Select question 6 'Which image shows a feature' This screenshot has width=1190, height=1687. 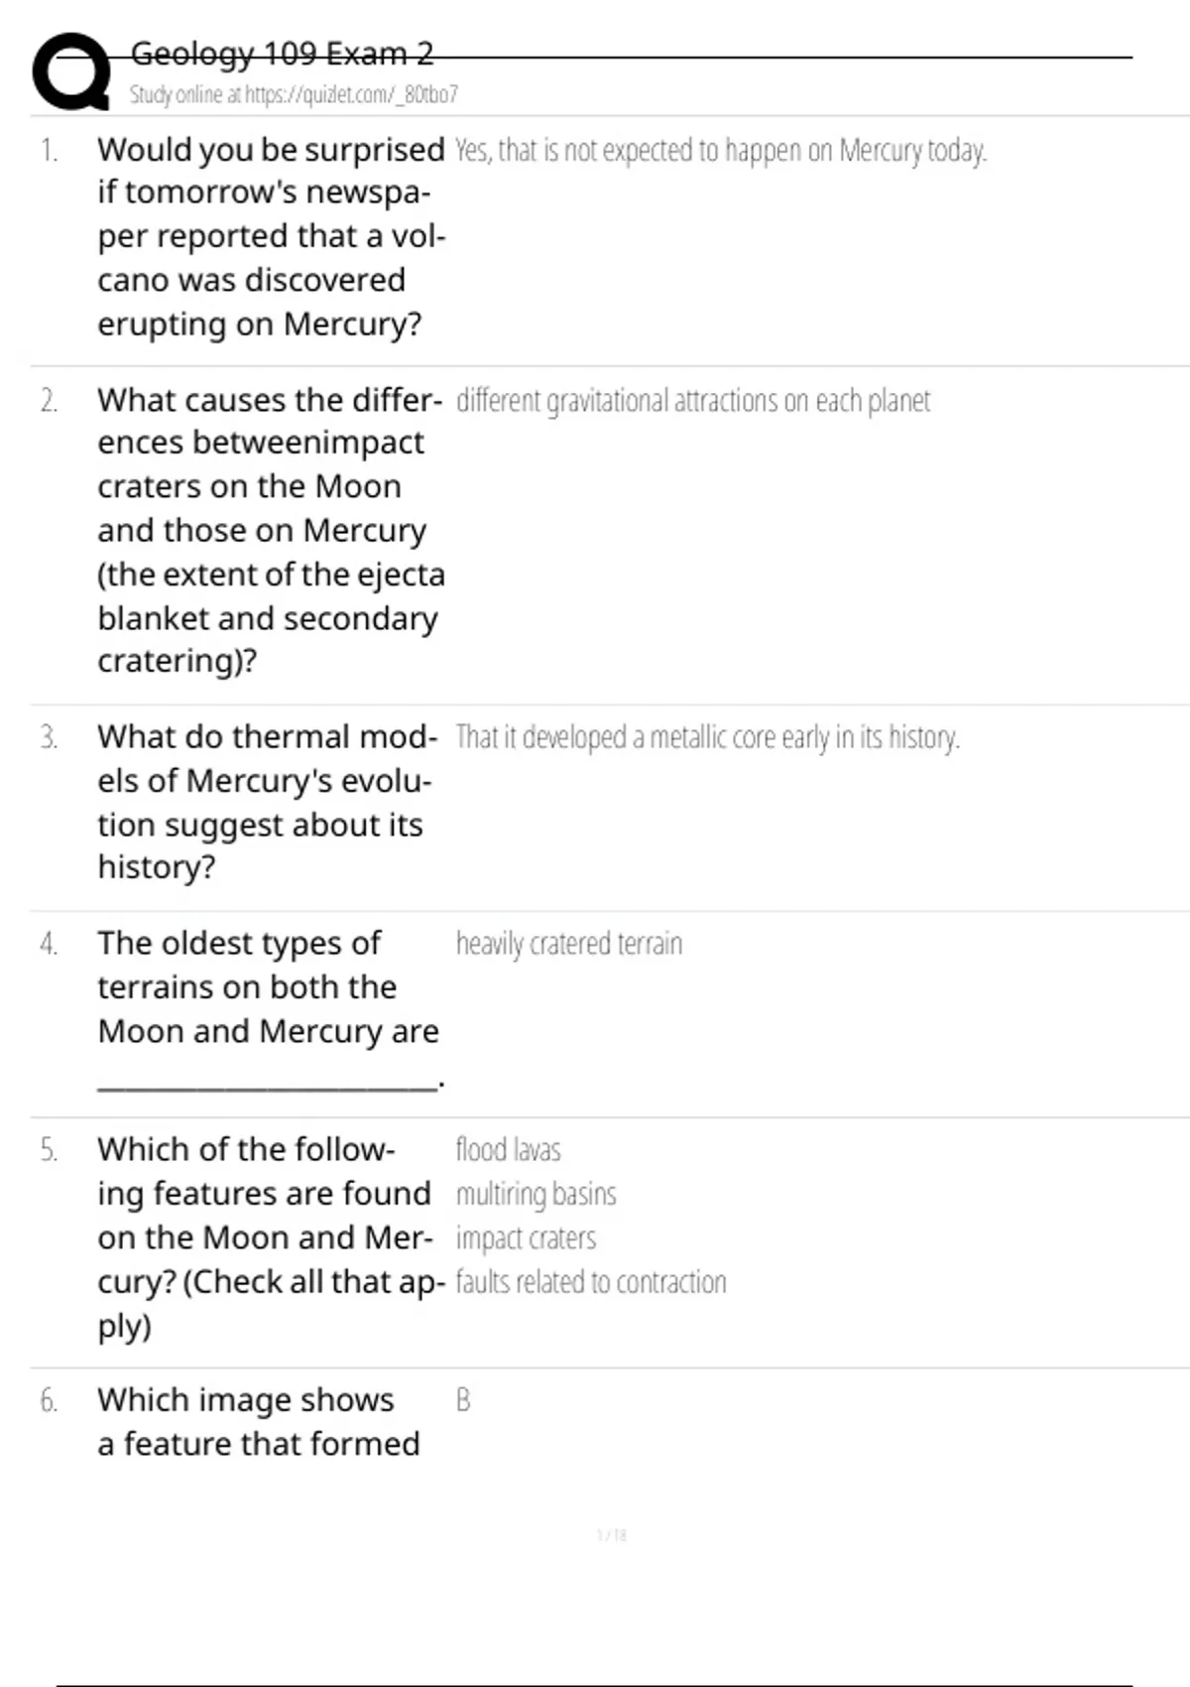tap(258, 1421)
